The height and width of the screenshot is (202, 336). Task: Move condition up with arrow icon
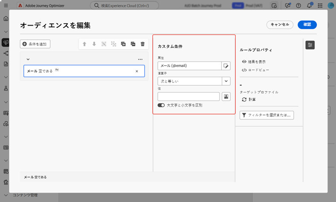pyautogui.click(x=84, y=44)
